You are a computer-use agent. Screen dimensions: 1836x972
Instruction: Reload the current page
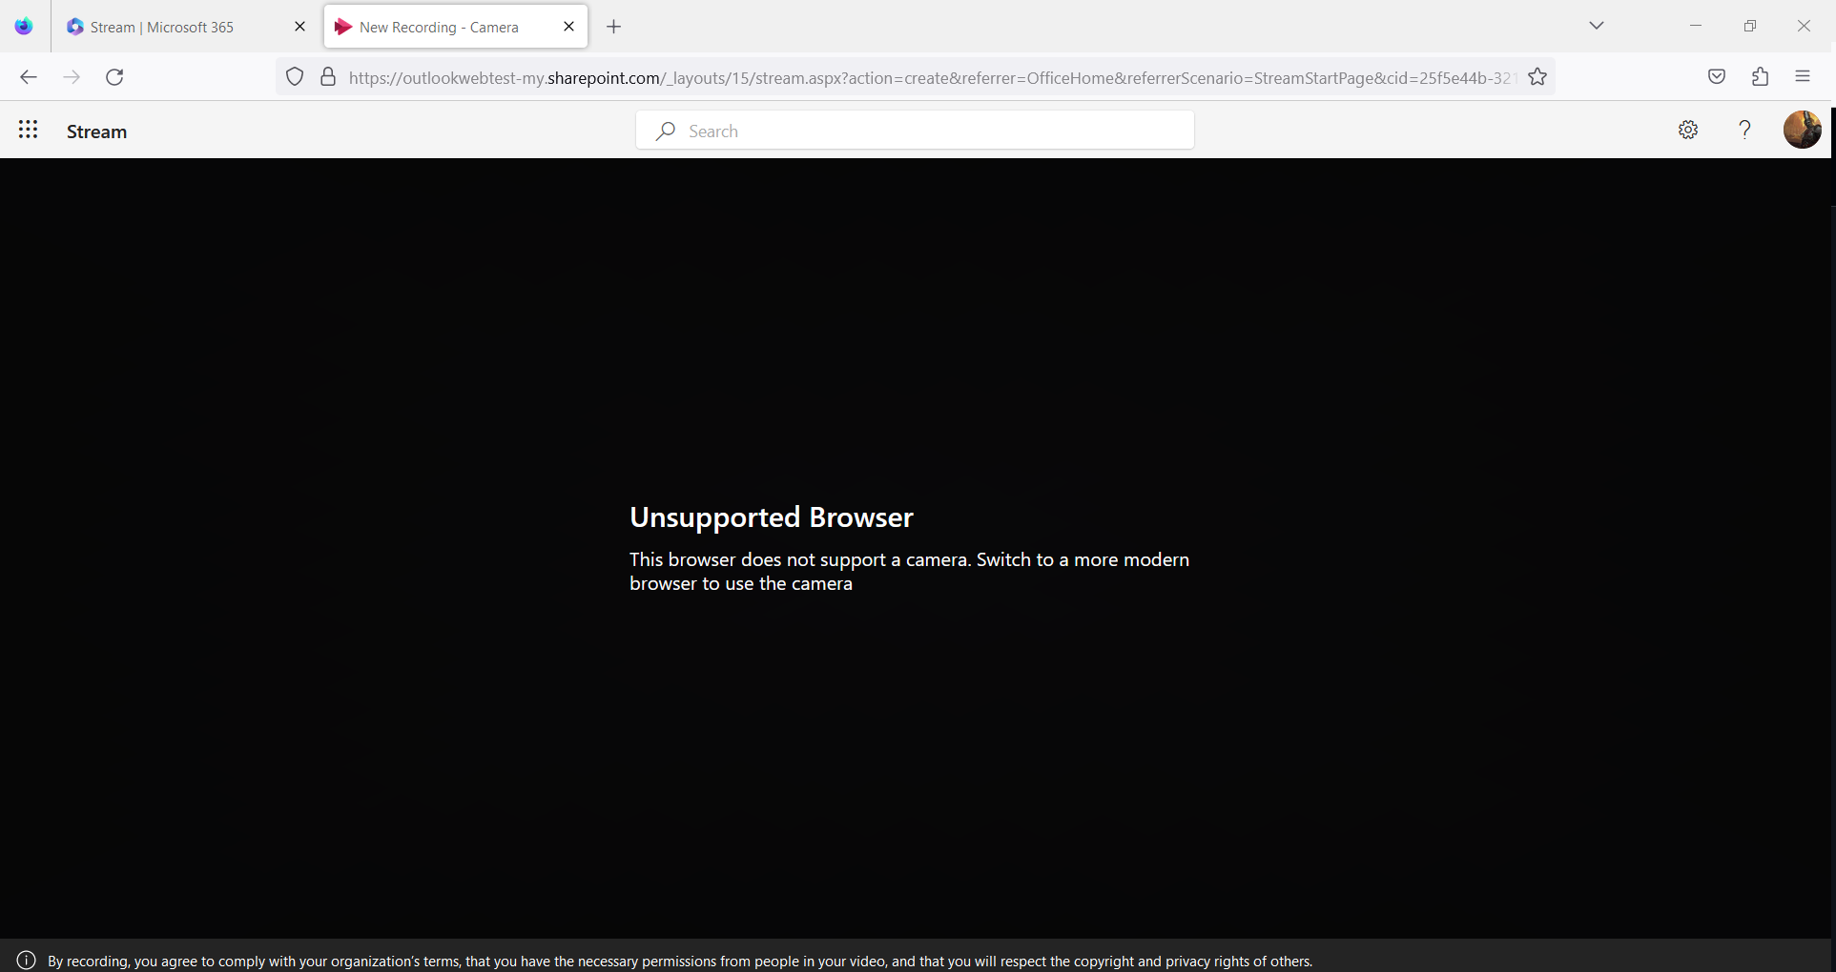click(114, 77)
